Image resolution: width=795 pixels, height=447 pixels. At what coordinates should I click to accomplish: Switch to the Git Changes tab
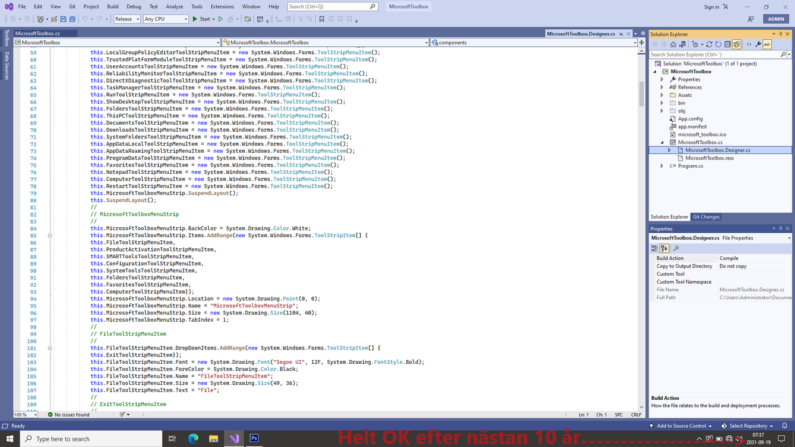pyautogui.click(x=706, y=217)
